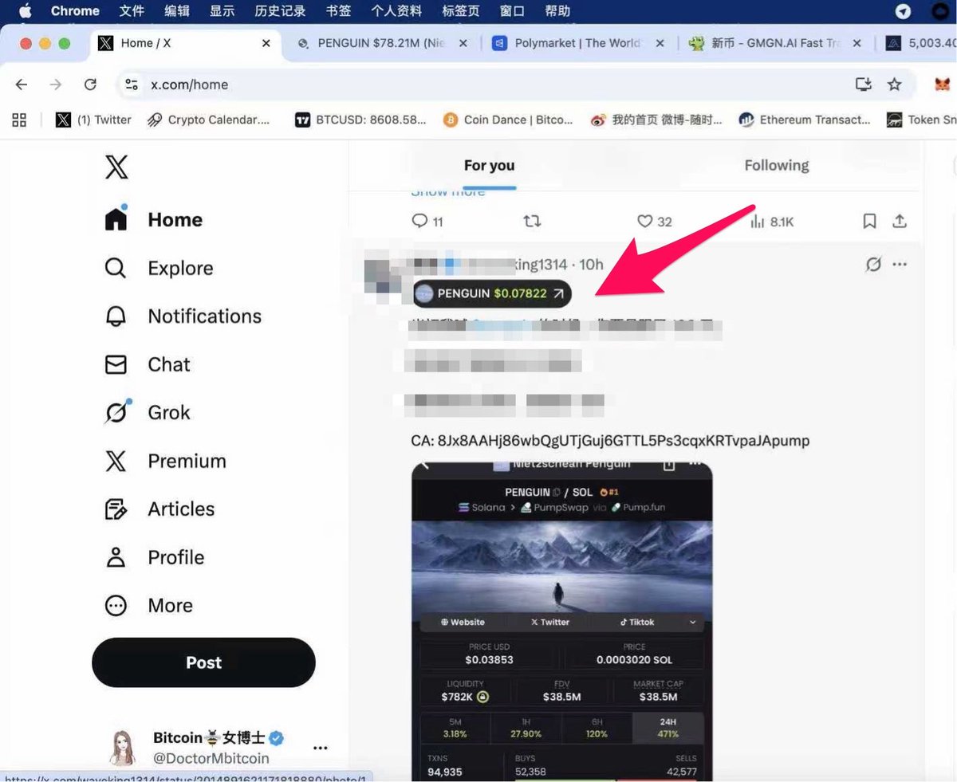Image resolution: width=957 pixels, height=782 pixels.
Task: Switch to the PENGUIN $78.21M browser tab
Action: (x=381, y=43)
